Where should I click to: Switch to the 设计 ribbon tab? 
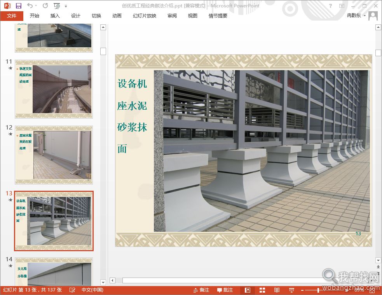click(x=76, y=16)
